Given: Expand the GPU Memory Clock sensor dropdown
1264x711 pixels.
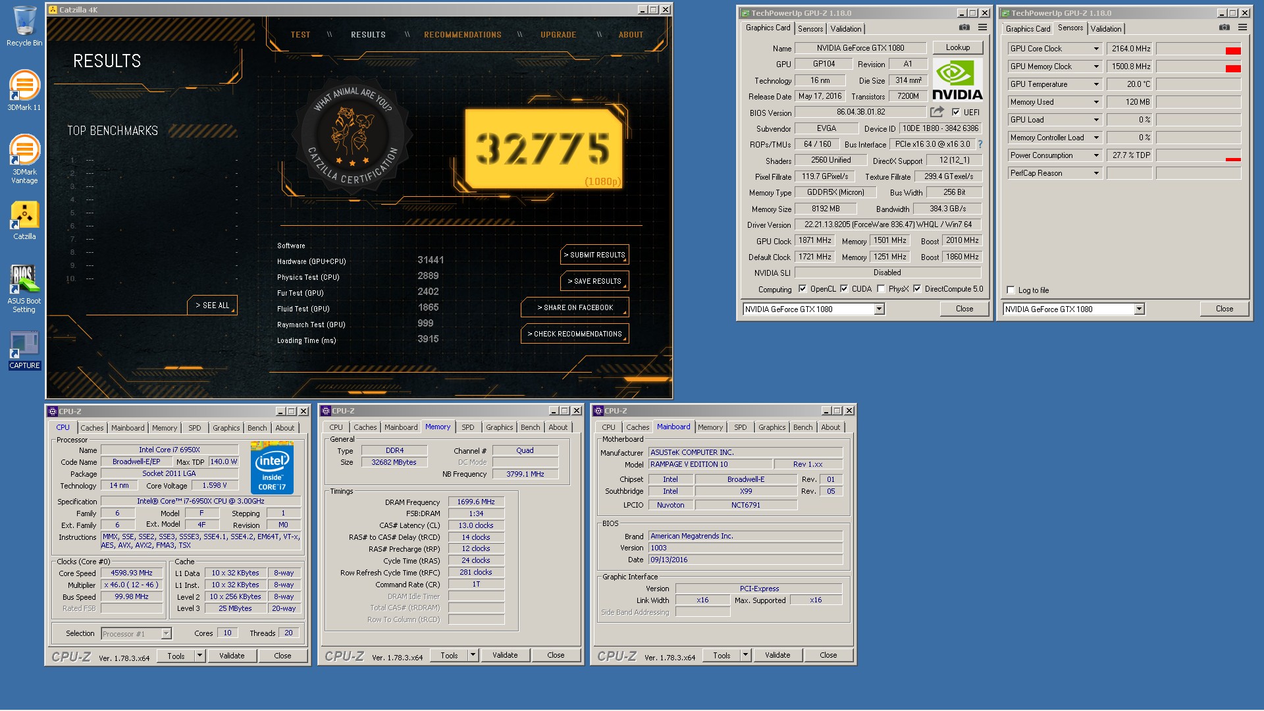Looking at the screenshot, I should coord(1096,66).
